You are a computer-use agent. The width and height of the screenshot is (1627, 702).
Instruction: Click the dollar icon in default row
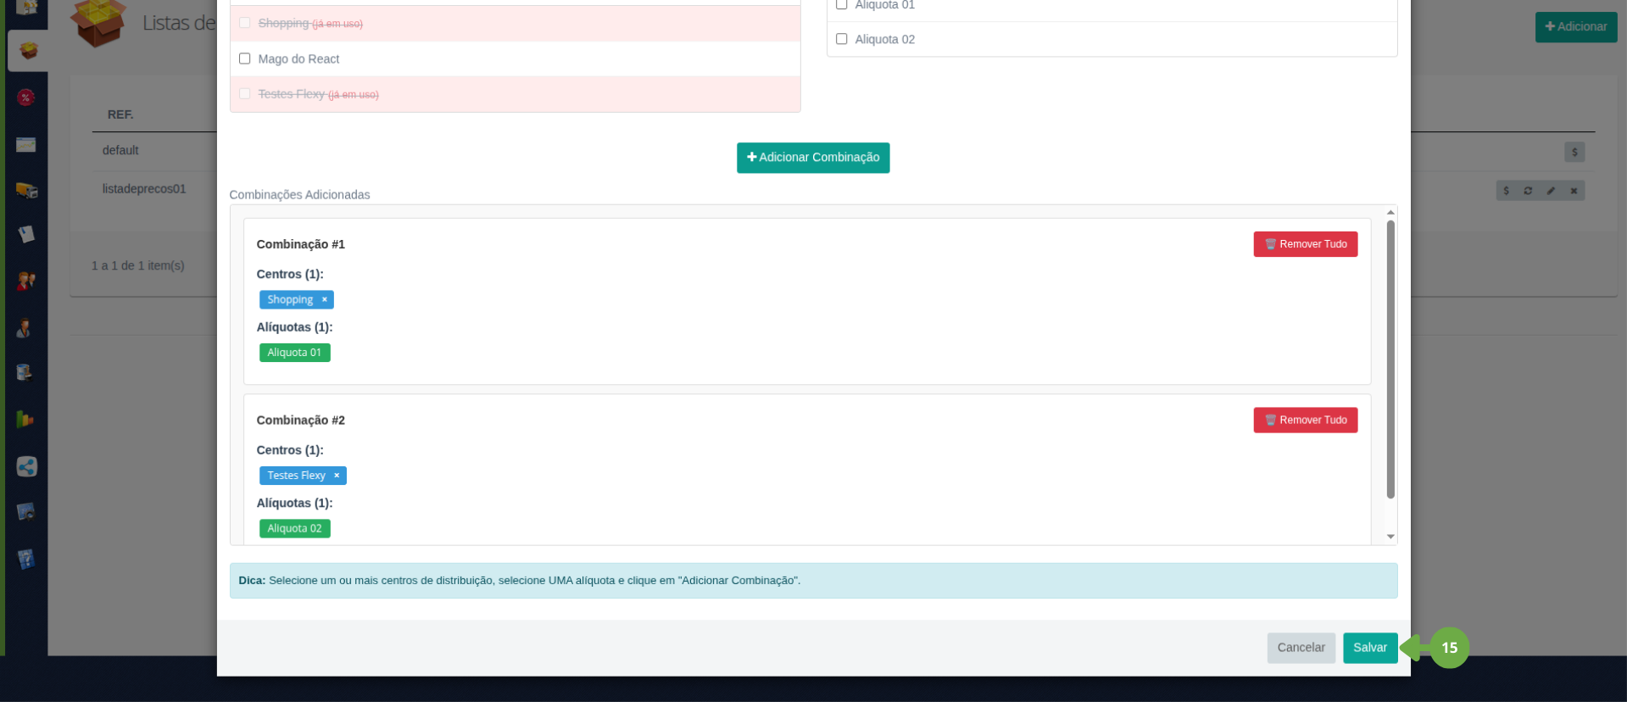tap(1574, 152)
